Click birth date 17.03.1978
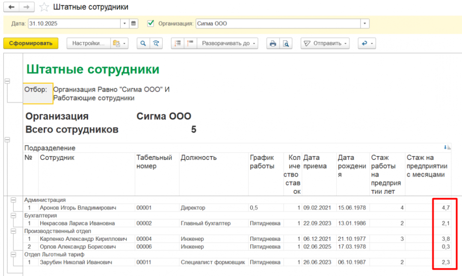This screenshot has width=462, height=276. coord(352,246)
